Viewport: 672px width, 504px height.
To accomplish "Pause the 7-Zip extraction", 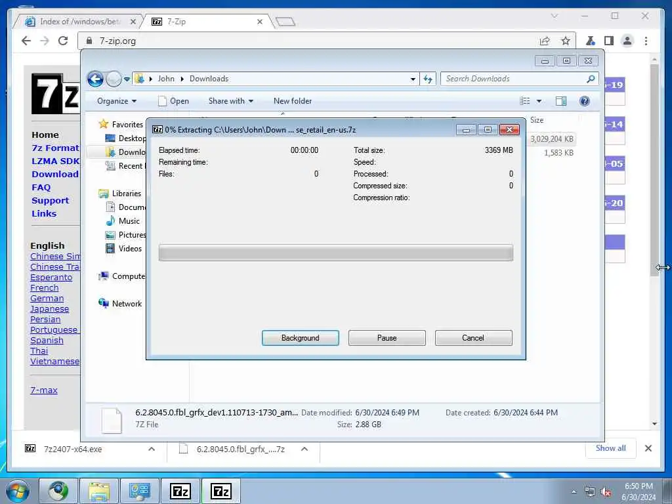I will point(387,338).
